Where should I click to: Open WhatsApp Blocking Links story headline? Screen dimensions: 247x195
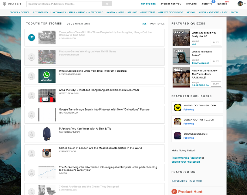[93, 71]
